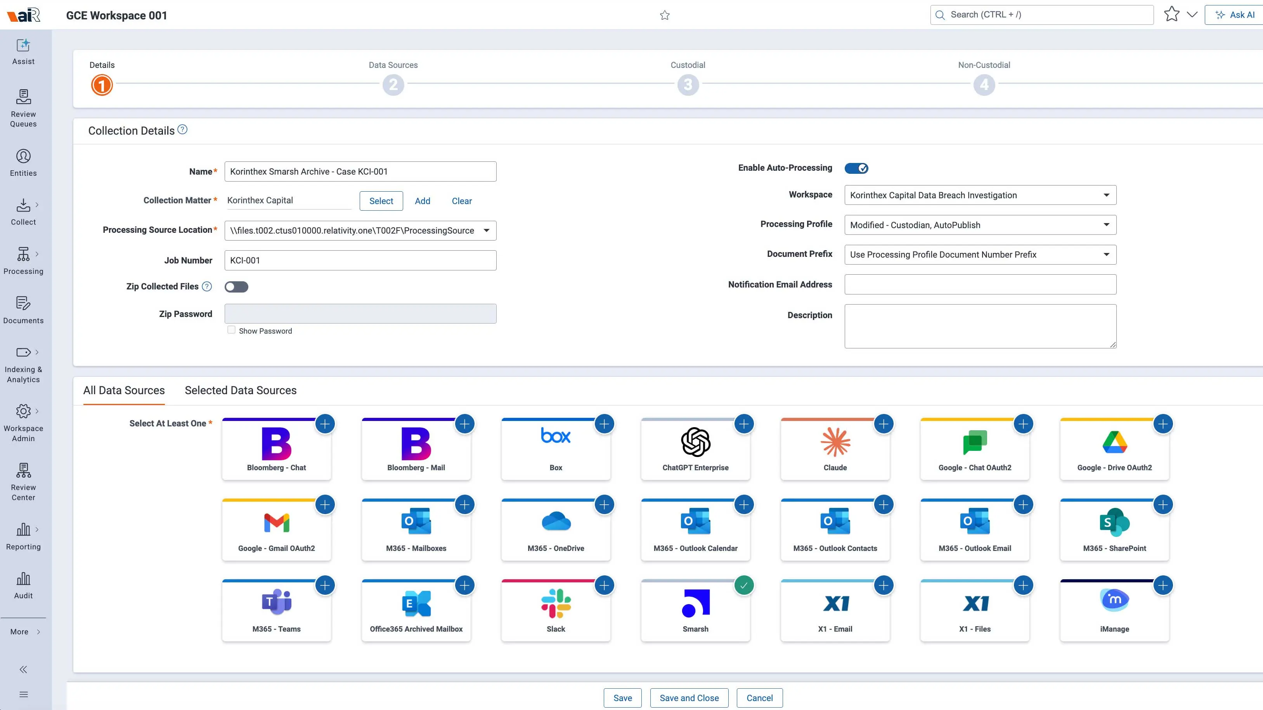Screen dimensions: 1263x710
Task: Open Review Queues in sidebar
Action: point(23,108)
